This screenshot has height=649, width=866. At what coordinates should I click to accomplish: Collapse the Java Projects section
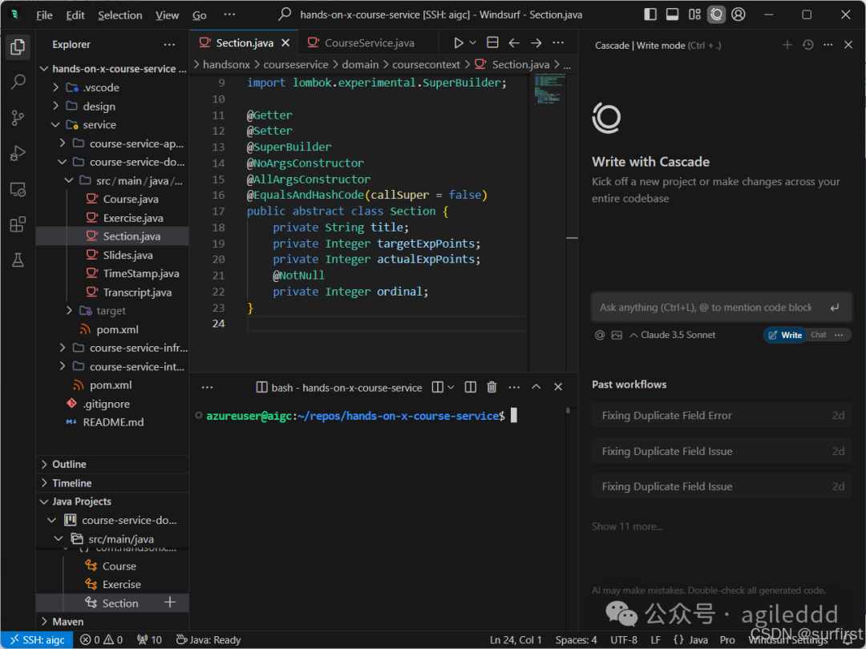click(82, 501)
